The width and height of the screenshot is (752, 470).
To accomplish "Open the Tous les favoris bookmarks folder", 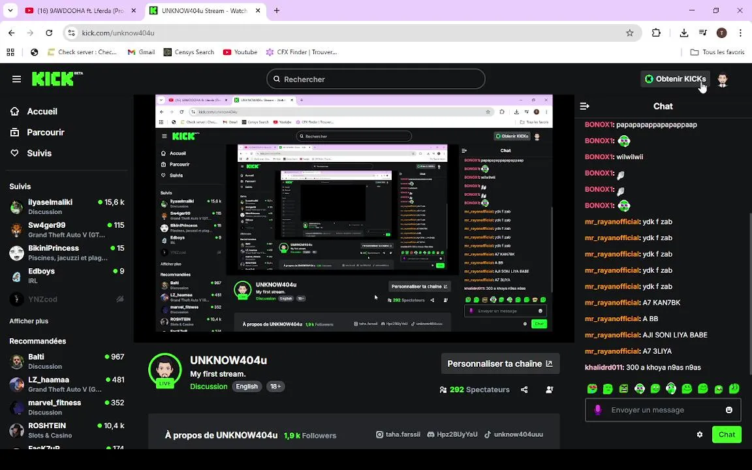I will pos(717,52).
